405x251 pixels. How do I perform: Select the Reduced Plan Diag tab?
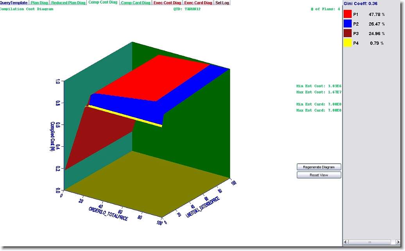[68, 3]
